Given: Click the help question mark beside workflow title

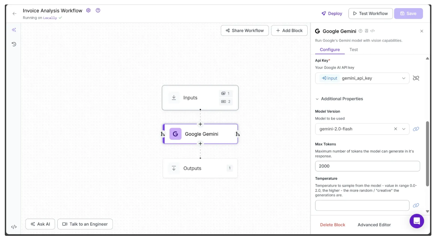Looking at the screenshot, I should [x=98, y=10].
